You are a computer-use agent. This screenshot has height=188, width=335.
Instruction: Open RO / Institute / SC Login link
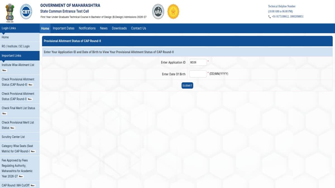pos(20,47)
